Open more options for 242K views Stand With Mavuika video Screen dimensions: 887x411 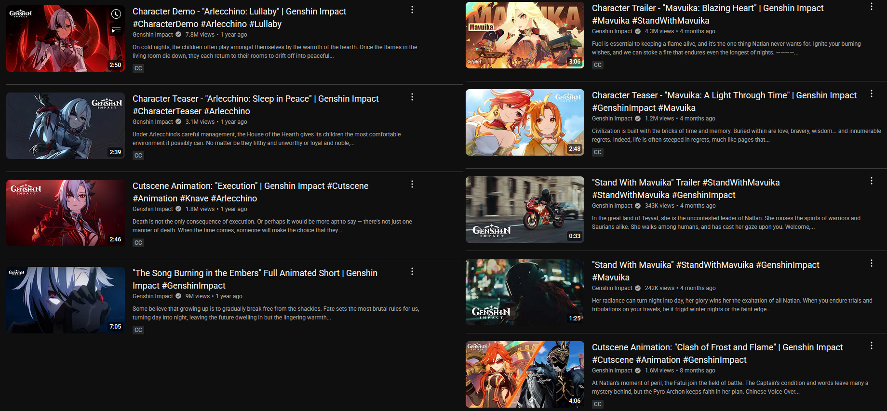click(872, 264)
